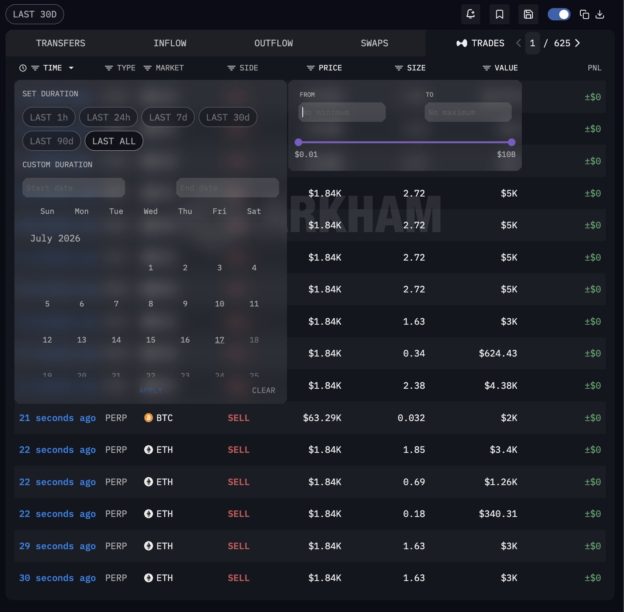Click the $624.43 value cell
This screenshot has height=612, width=624.
pos(498,354)
